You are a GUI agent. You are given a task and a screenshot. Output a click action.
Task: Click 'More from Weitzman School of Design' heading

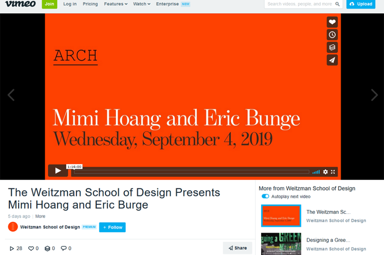307,188
